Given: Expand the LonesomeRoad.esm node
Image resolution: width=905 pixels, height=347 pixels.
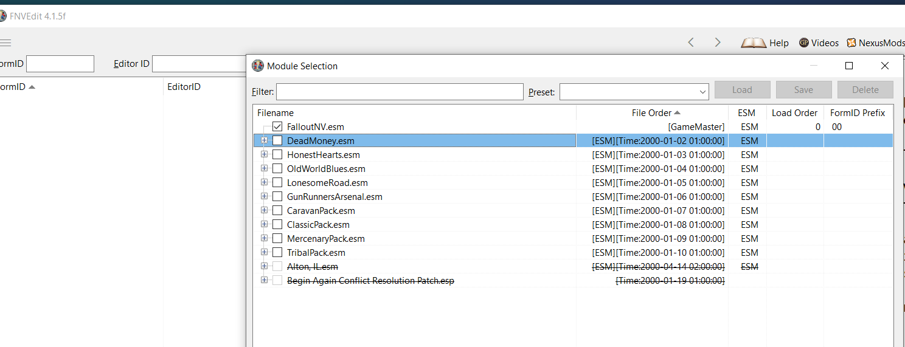Looking at the screenshot, I should coord(264,182).
